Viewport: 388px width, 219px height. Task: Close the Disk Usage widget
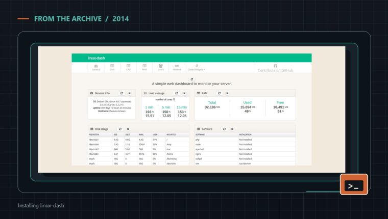click(x=128, y=129)
